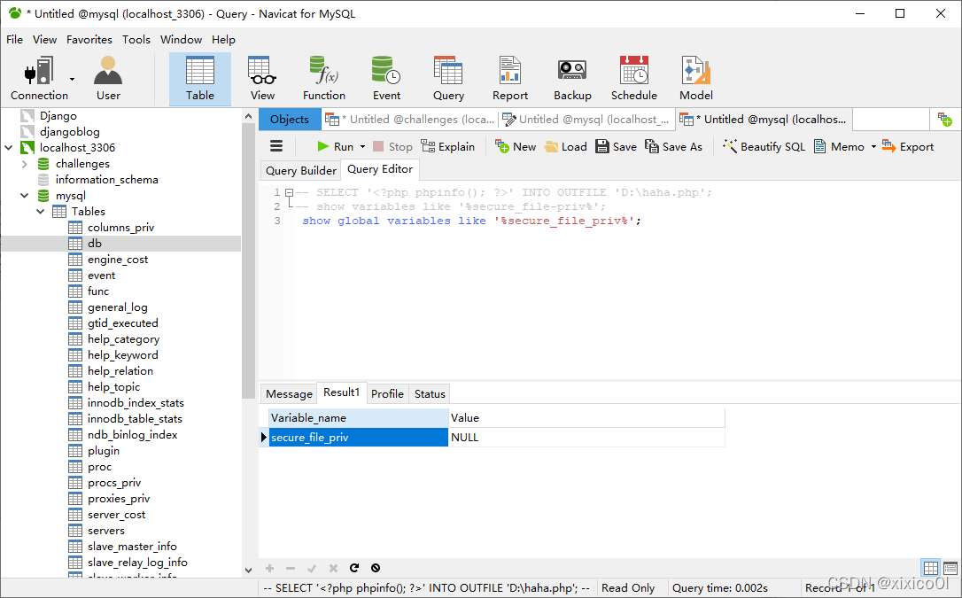Open the Connection dropdown arrow
Viewport: 962px width, 598px height.
point(72,79)
